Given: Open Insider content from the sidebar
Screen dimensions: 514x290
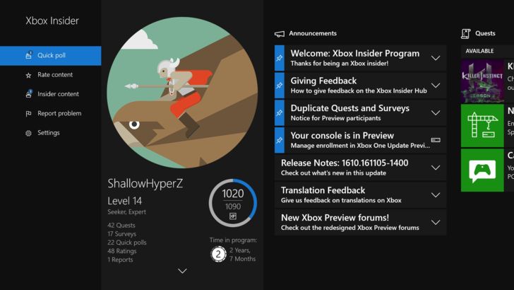Looking at the screenshot, I should [51, 94].
